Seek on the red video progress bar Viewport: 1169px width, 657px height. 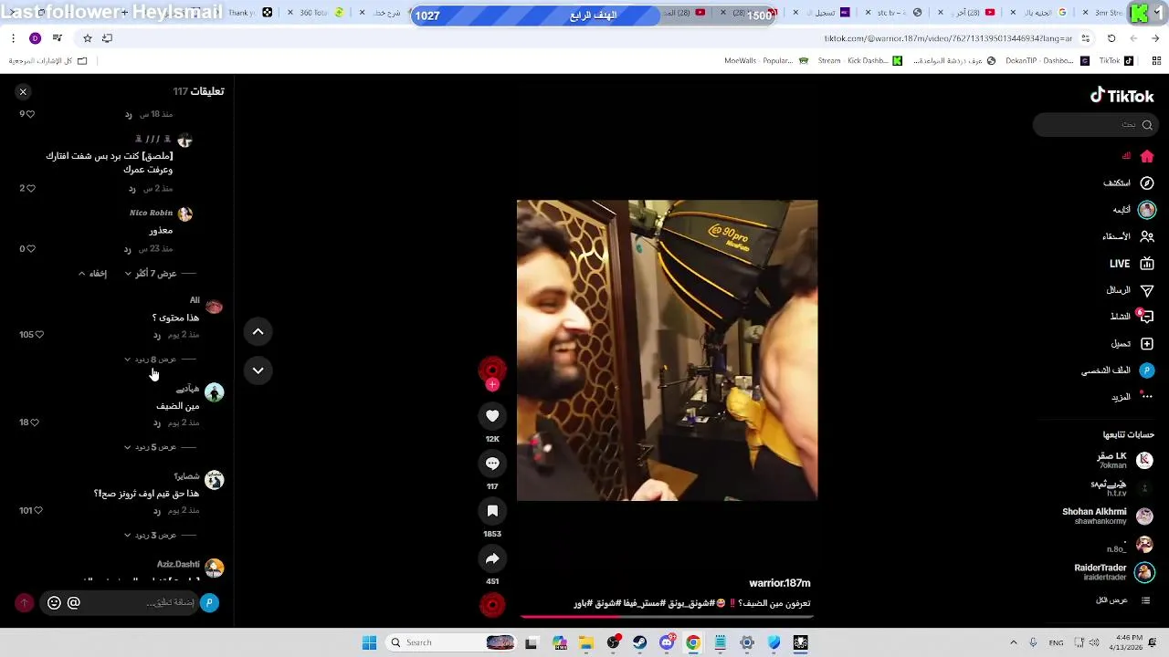pos(667,616)
